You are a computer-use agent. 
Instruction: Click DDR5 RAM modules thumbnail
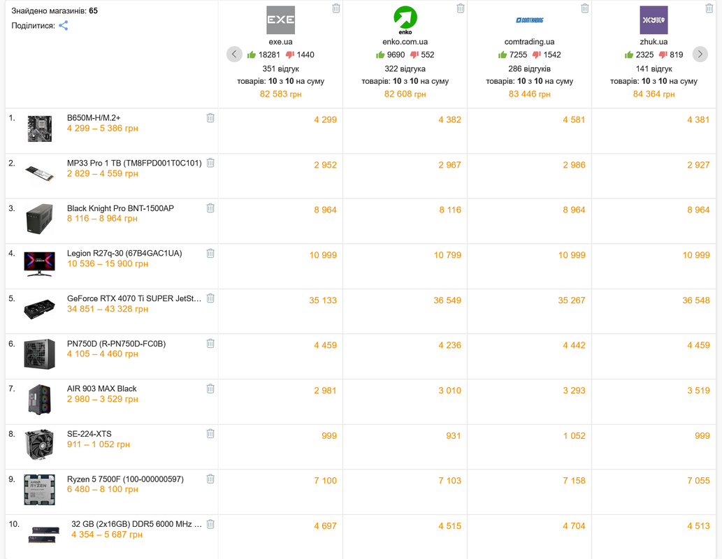44,535
